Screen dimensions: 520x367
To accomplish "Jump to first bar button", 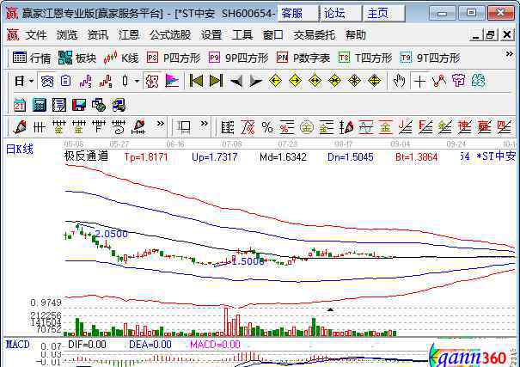I will coord(196,81).
